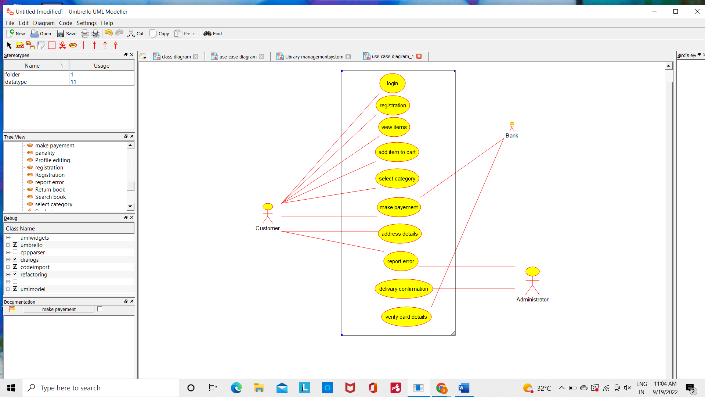Uncheck the umbrello debug class
Image resolution: width=705 pixels, height=397 pixels.
click(x=15, y=245)
